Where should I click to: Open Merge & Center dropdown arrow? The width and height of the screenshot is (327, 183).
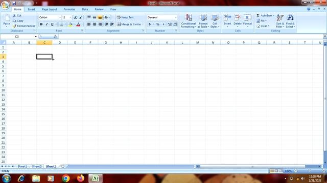(x=143, y=24)
